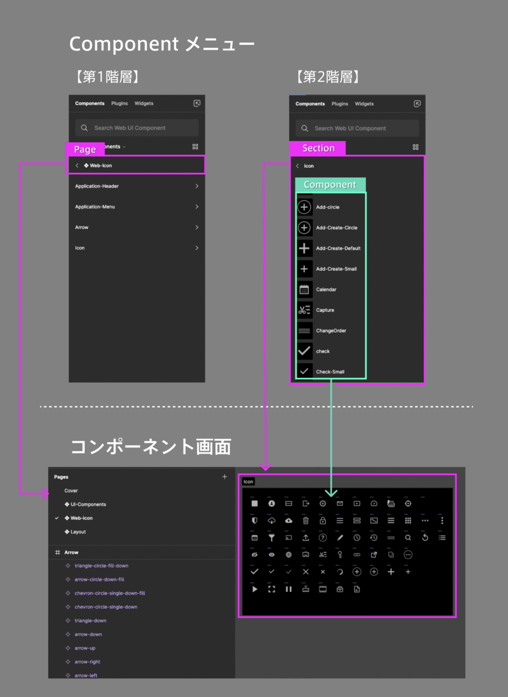Select the pause bars icon on canvas
The height and width of the screenshot is (697, 508).
[289, 589]
